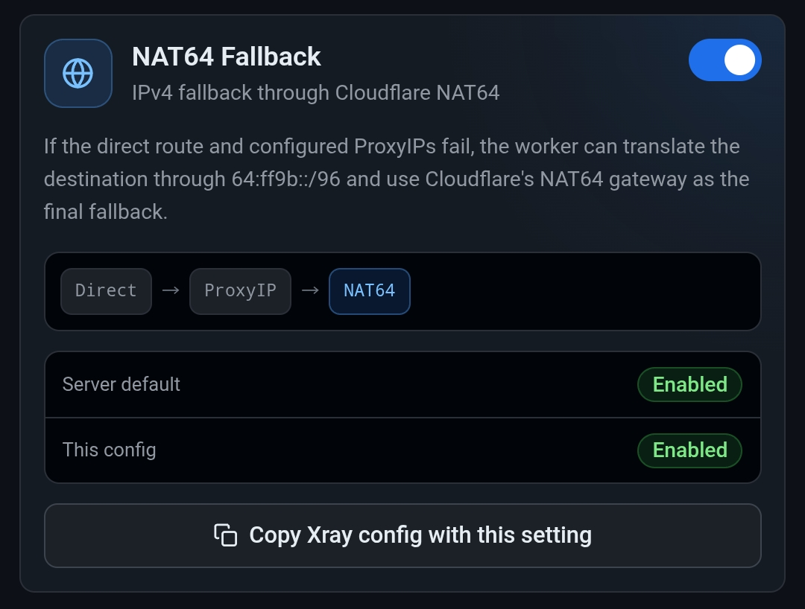The height and width of the screenshot is (609, 805).
Task: Click the This config row label
Action: point(109,450)
